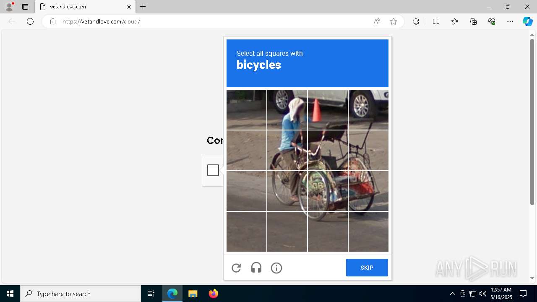The height and width of the screenshot is (302, 537).
Task: Open Collections panel
Action: (473, 21)
